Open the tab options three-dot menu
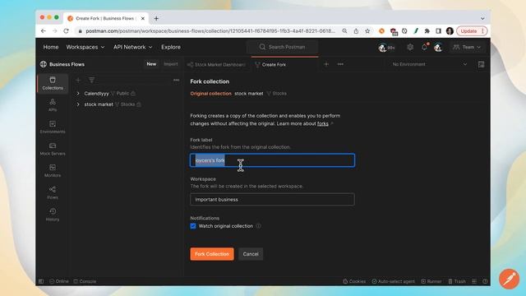The image size is (526, 296). tap(340, 64)
